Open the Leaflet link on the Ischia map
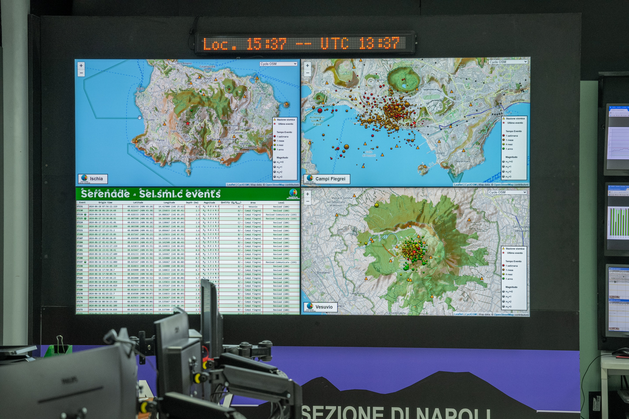629x419 pixels. (231, 185)
